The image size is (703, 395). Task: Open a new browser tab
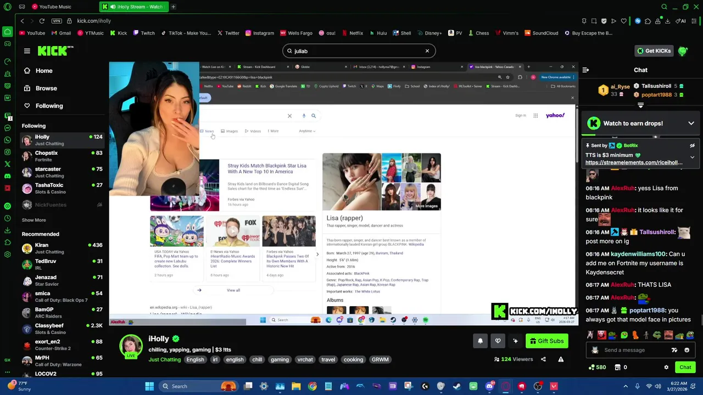coord(173,7)
